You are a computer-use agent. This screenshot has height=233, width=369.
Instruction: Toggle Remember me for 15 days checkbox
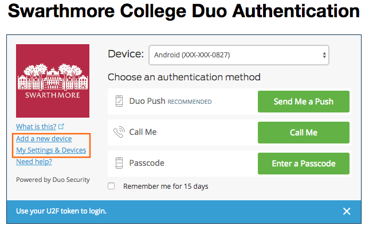pyautogui.click(x=111, y=186)
